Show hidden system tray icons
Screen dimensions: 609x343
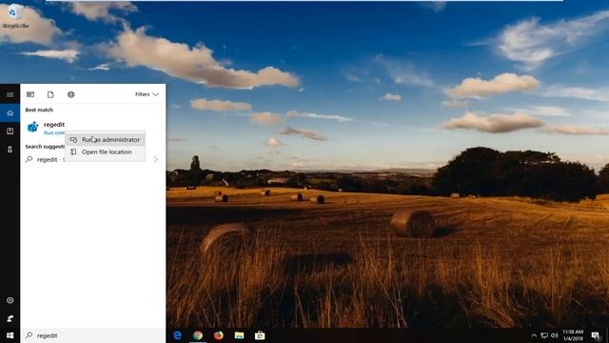point(534,335)
